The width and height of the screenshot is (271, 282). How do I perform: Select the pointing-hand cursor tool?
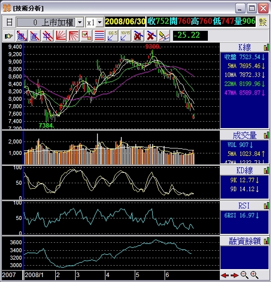click(9, 36)
